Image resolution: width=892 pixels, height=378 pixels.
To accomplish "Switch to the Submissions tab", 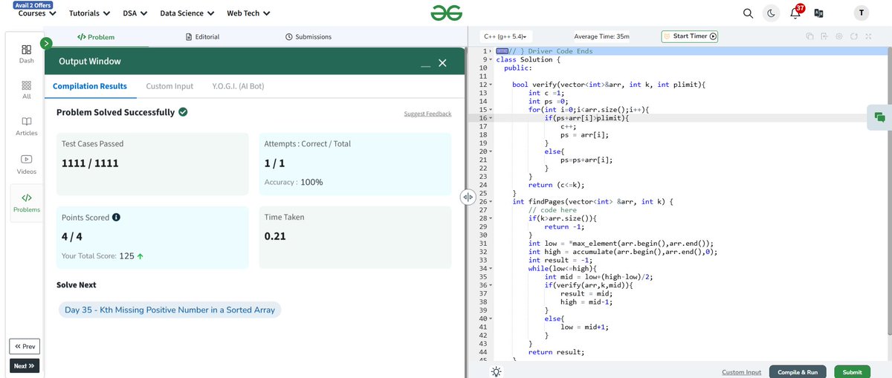I will point(308,36).
